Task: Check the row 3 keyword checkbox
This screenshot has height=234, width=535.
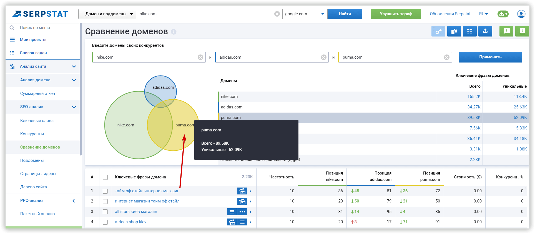Action: [x=105, y=212]
